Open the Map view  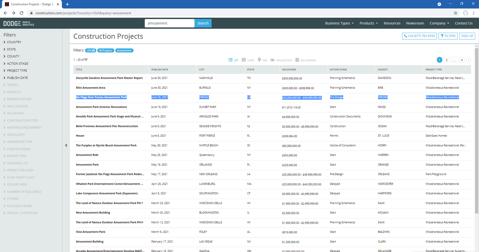(x=262, y=60)
